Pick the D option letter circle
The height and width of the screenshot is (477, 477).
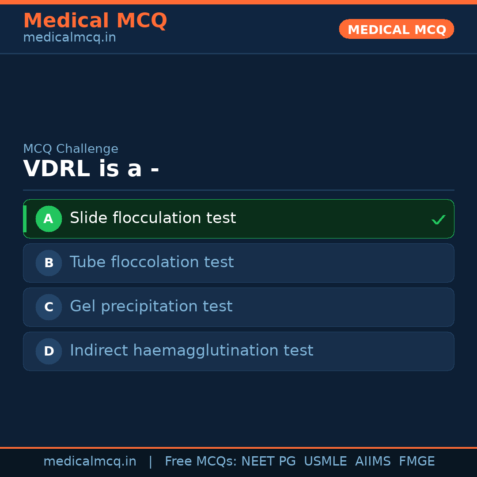49,351
